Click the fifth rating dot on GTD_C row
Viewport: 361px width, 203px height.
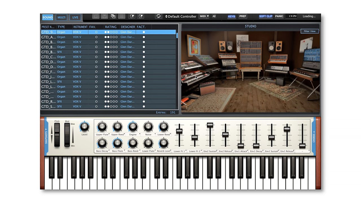coord(116,57)
